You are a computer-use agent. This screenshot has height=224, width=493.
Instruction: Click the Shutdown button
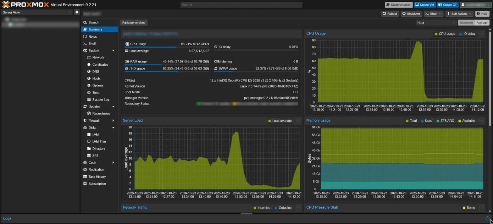point(411,14)
